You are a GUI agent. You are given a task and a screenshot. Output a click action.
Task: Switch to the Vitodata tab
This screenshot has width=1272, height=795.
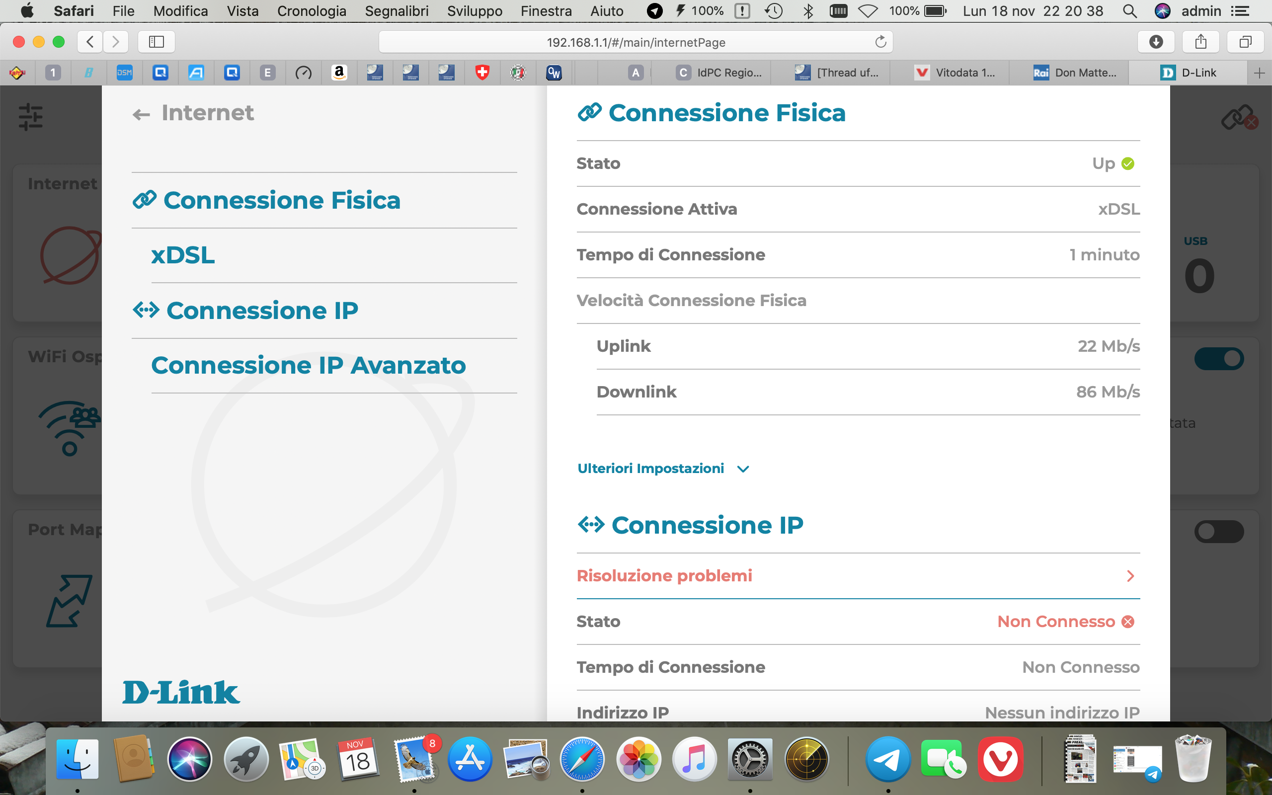coord(955,73)
